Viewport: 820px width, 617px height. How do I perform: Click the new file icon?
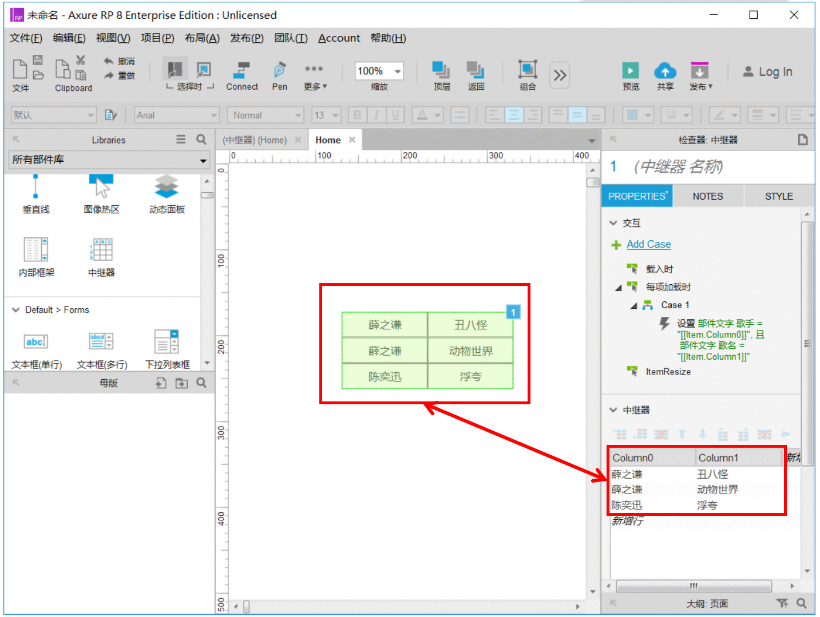tap(19, 69)
